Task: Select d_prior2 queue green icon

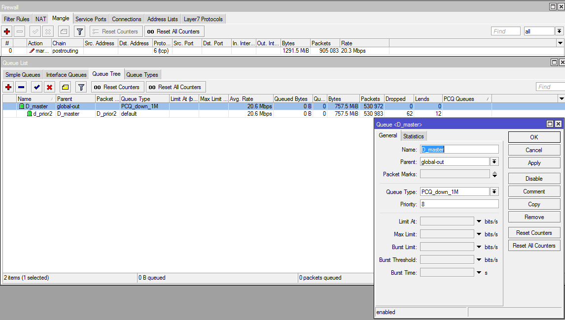Action: pyautogui.click(x=30, y=114)
